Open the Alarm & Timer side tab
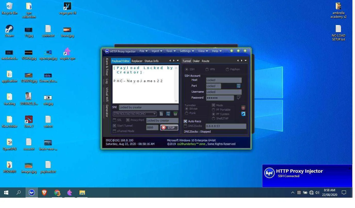Viewport: 355px width, 208px height. (107, 67)
